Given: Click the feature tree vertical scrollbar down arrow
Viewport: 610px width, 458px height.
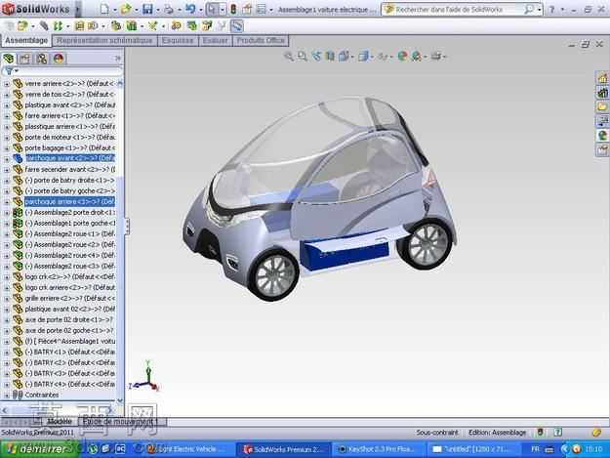Looking at the screenshot, I should [120, 400].
